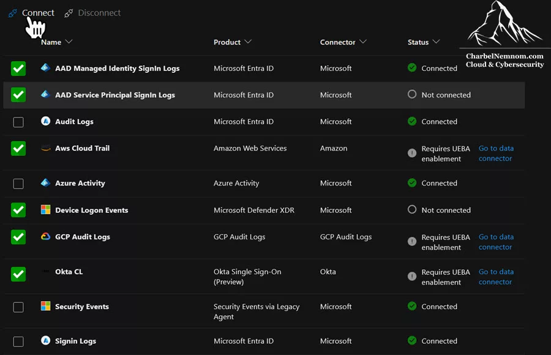
Task: Open the Name column sort chevron
Action: point(69,42)
